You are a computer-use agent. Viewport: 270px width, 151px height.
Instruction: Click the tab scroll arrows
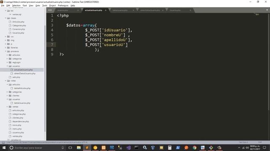pos(50,10)
